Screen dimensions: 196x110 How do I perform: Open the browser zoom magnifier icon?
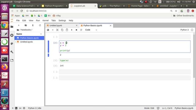[x=171, y=11]
